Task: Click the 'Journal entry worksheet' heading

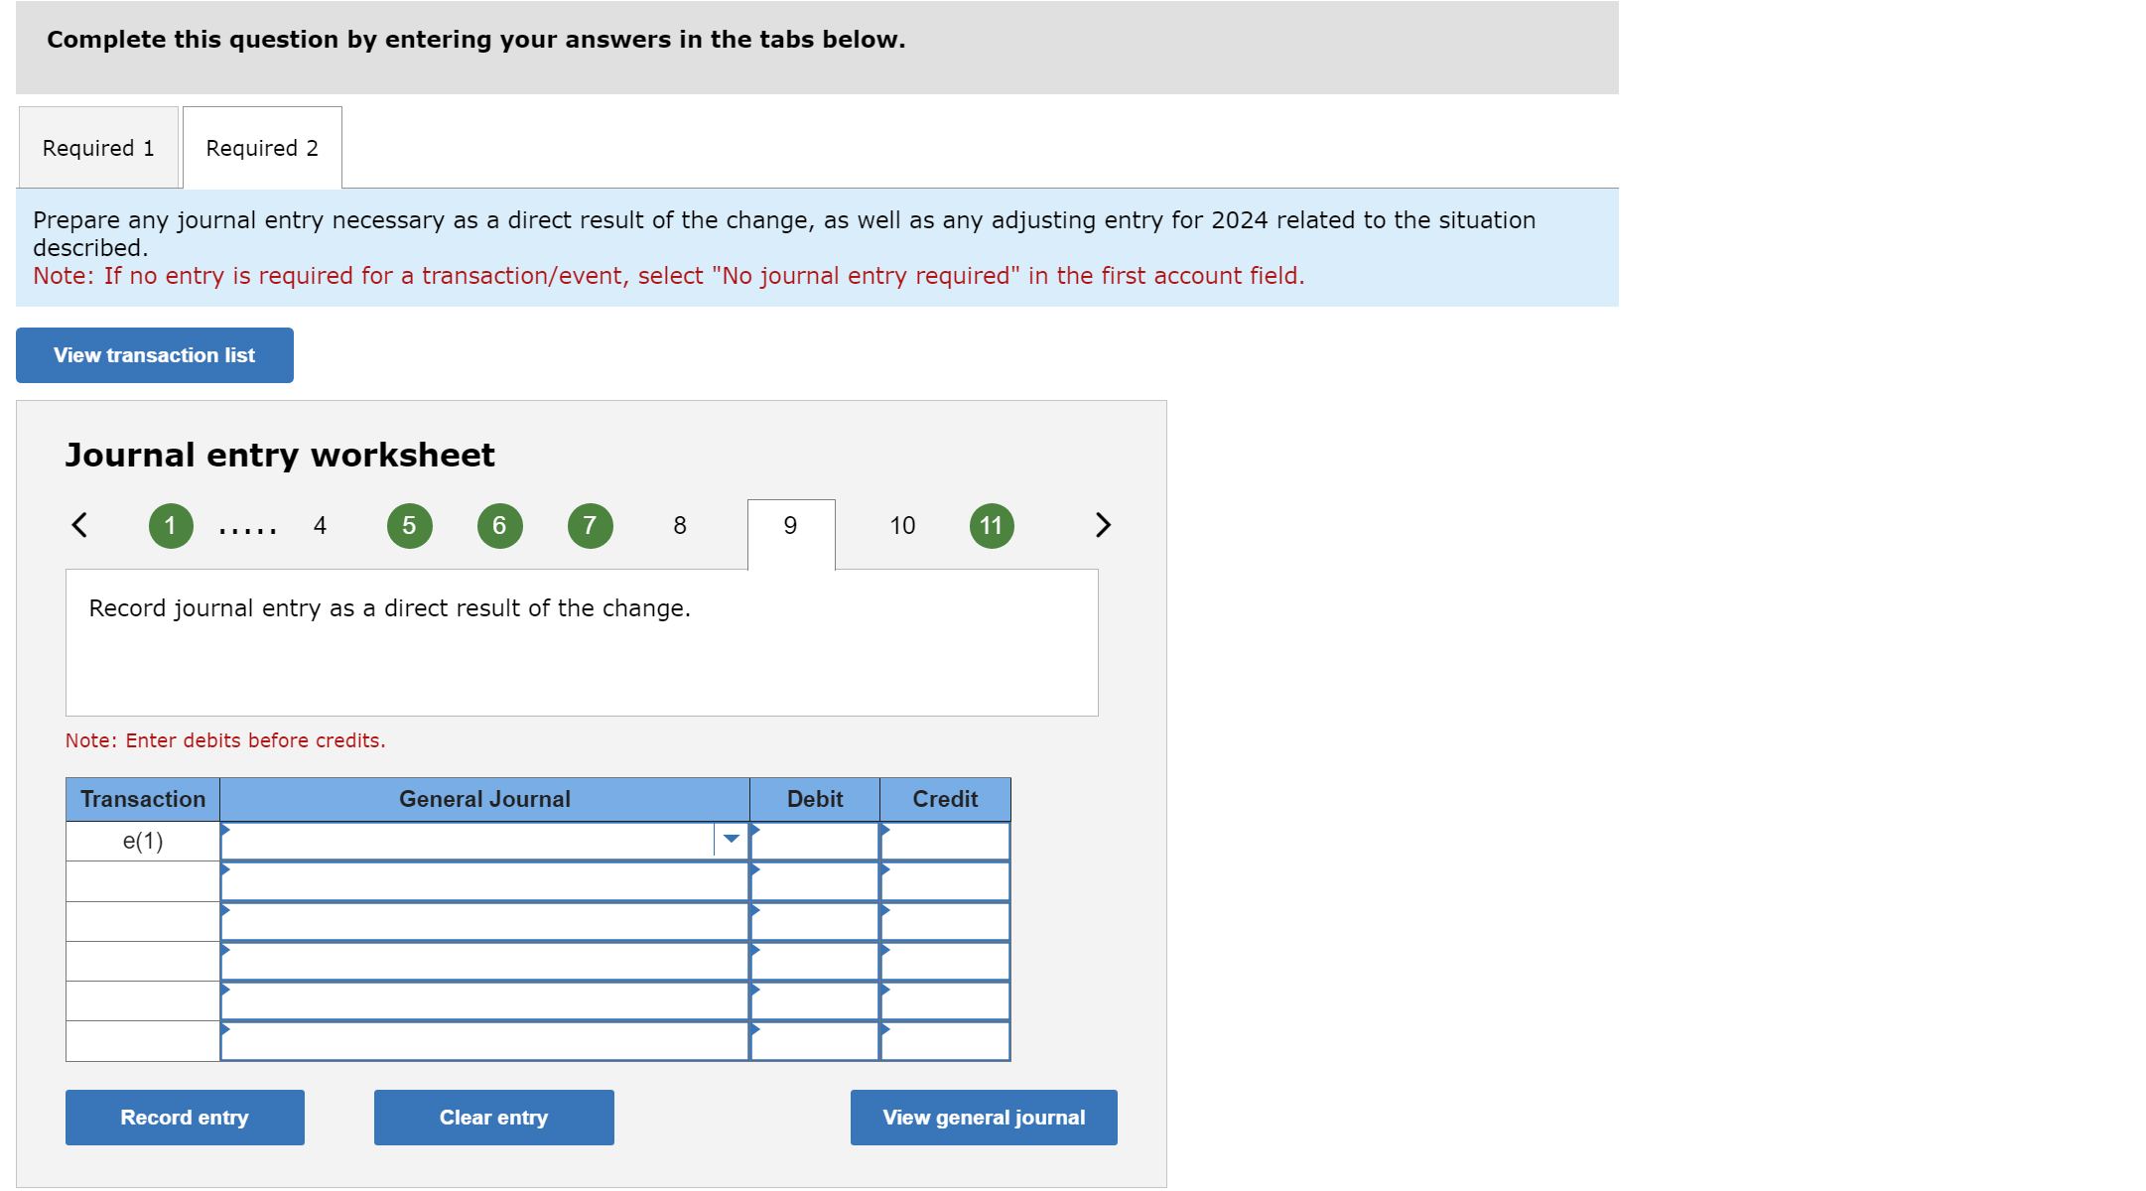Action: click(x=280, y=455)
